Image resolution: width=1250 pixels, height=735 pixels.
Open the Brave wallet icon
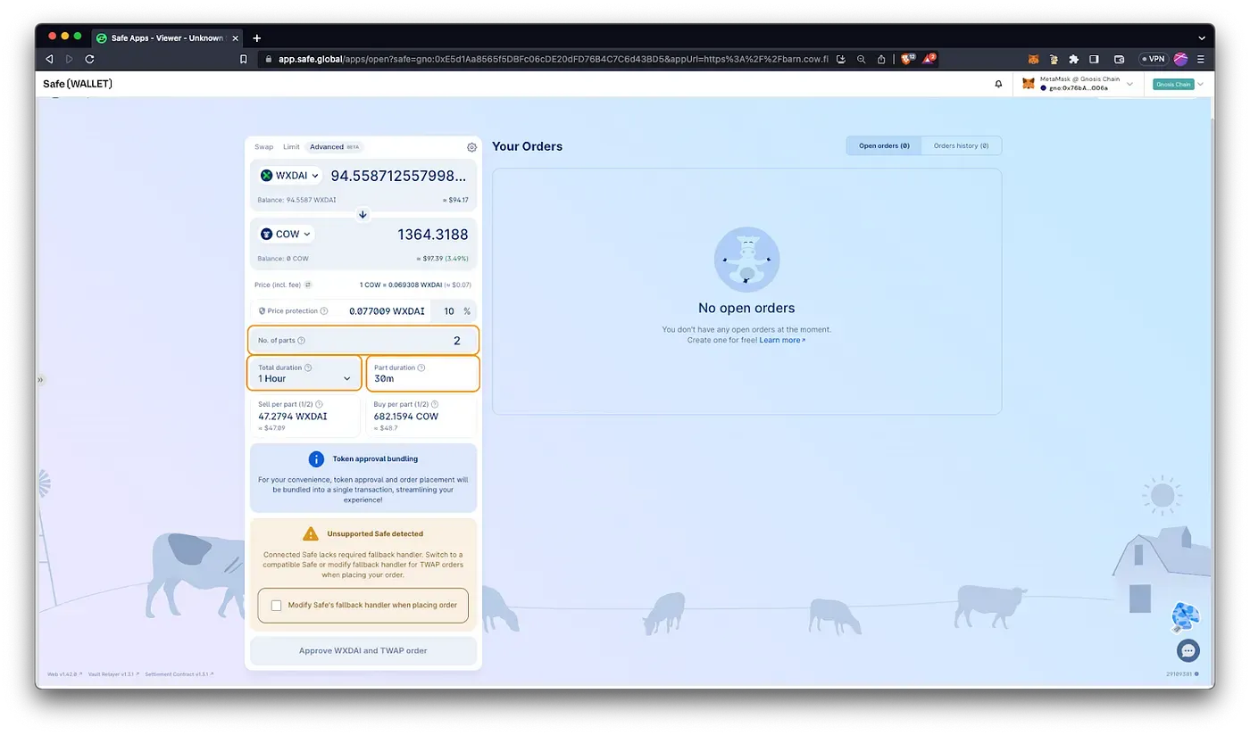[x=1119, y=59]
